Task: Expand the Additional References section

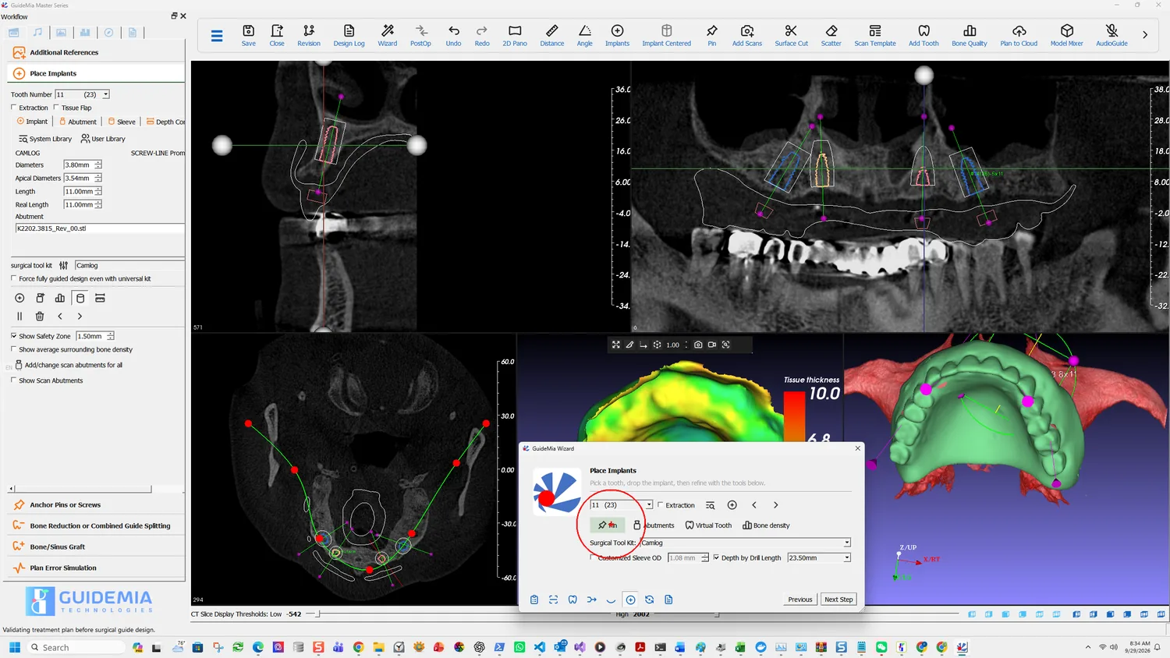Action: (x=96, y=52)
